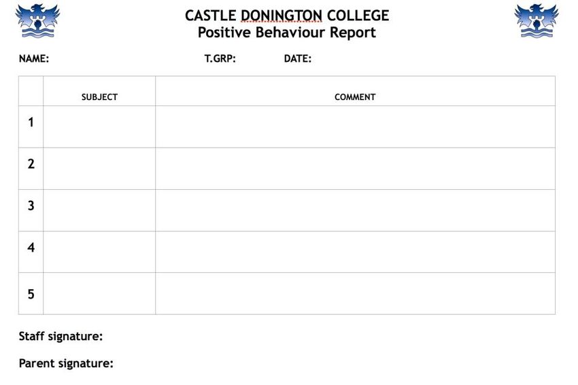
Task: Select the row number 3 cell
Action: [x=31, y=210]
